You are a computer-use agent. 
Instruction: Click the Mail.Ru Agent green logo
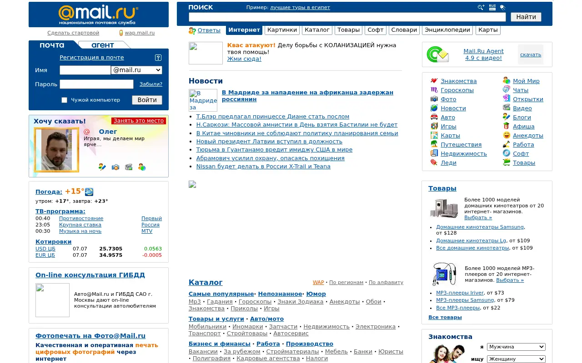pos(437,54)
